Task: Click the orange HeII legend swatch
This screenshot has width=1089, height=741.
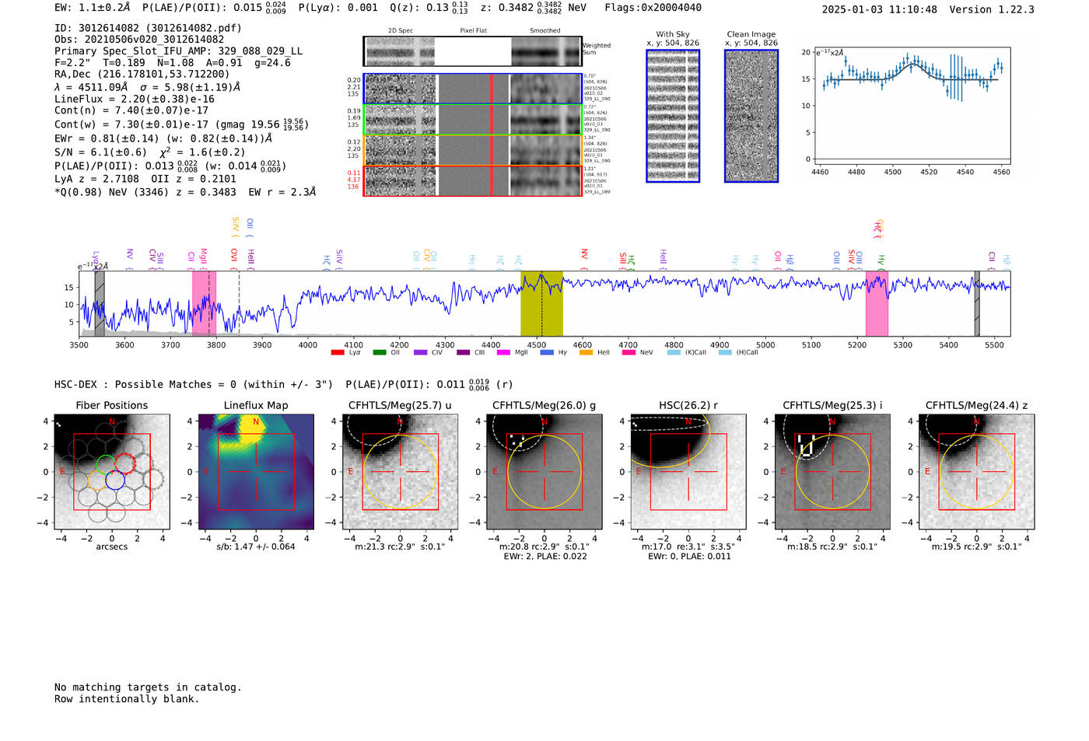Action: (x=586, y=353)
